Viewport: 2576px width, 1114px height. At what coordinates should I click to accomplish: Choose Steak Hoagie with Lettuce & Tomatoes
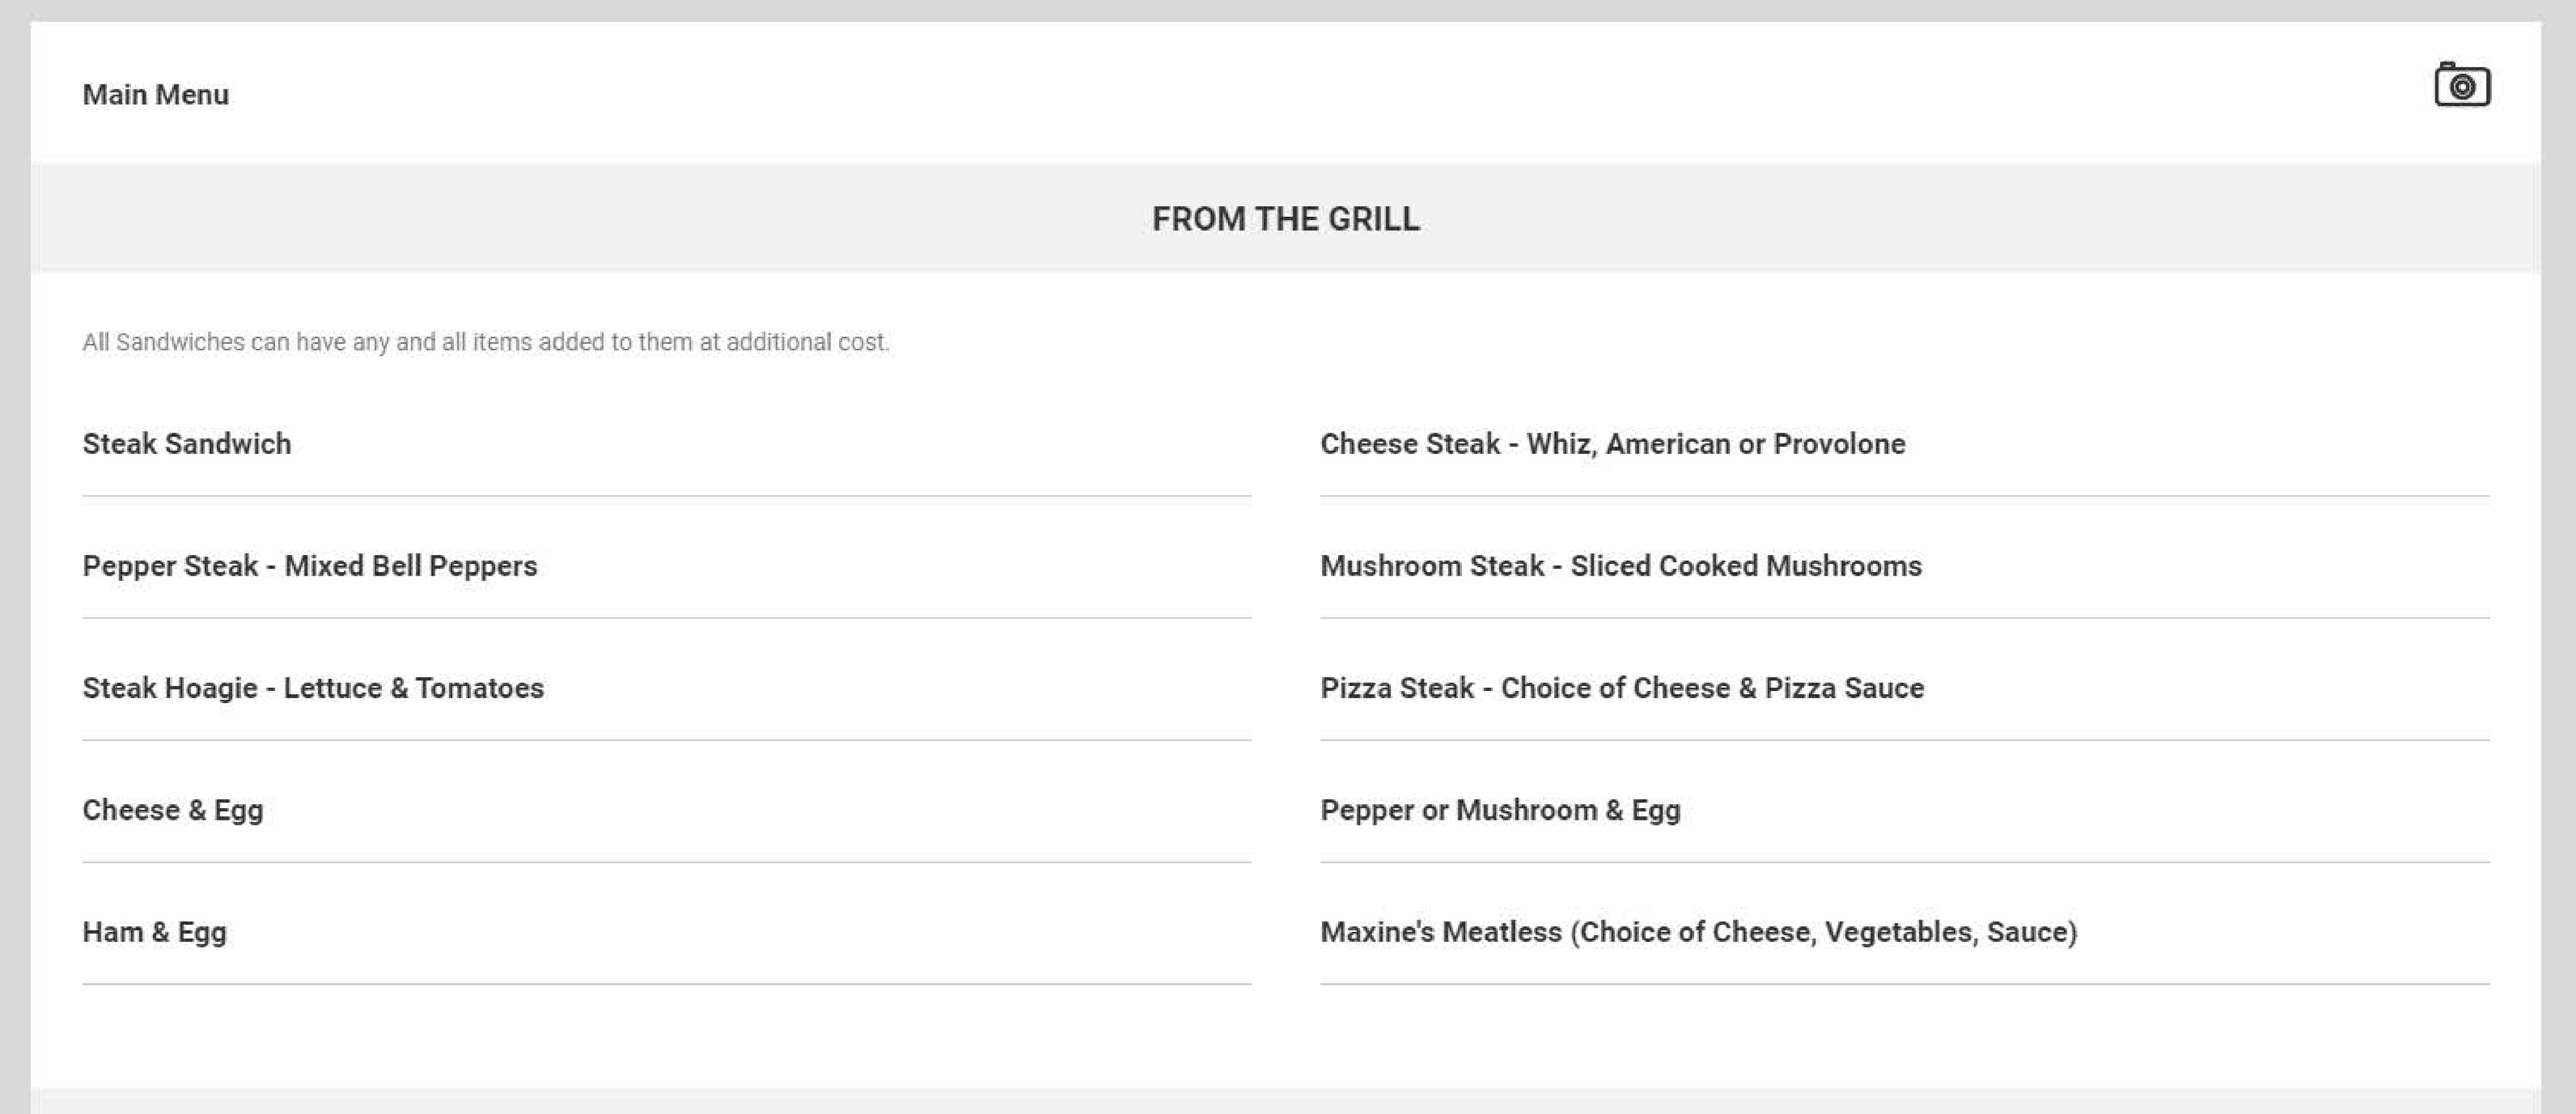[x=313, y=688]
